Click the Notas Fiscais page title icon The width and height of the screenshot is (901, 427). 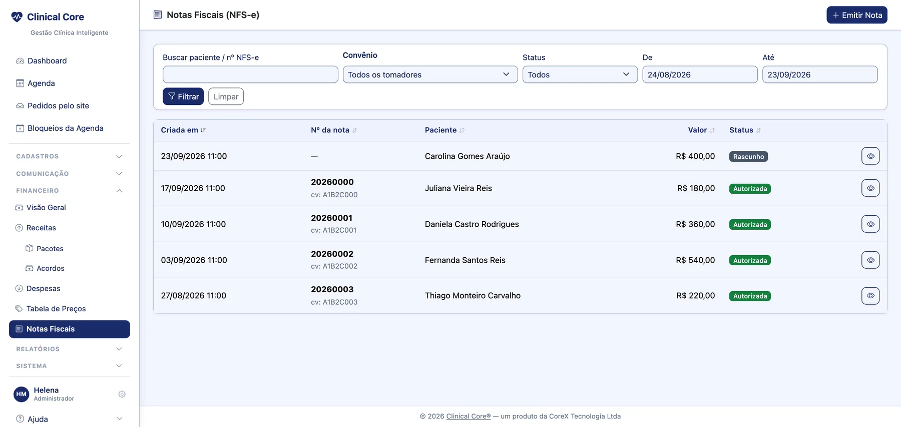(x=158, y=14)
